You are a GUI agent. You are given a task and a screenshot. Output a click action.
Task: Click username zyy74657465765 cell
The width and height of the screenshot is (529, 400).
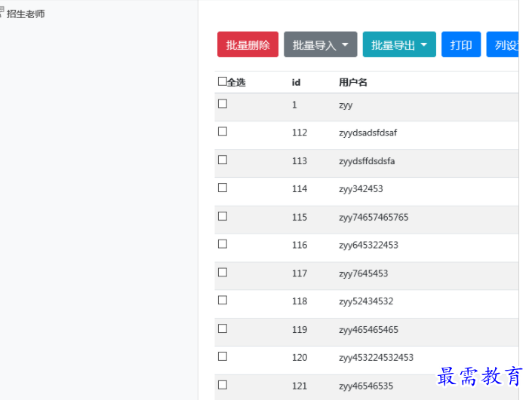point(374,217)
